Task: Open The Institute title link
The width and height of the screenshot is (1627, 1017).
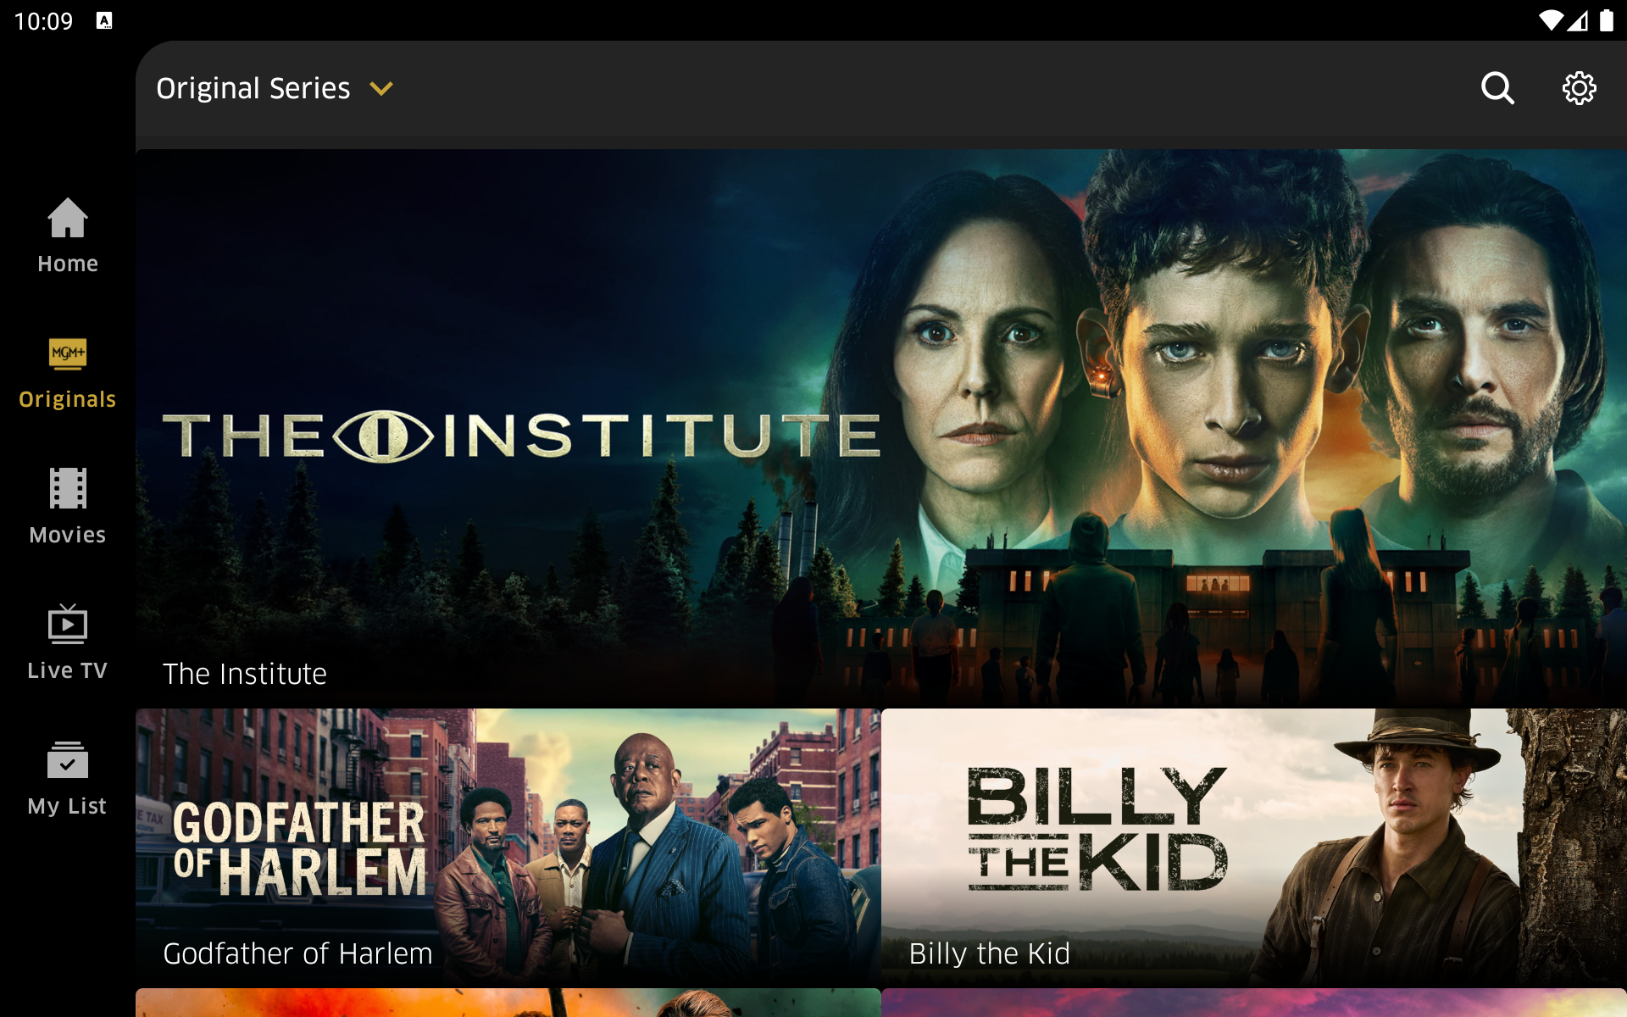Action: pos(245,674)
